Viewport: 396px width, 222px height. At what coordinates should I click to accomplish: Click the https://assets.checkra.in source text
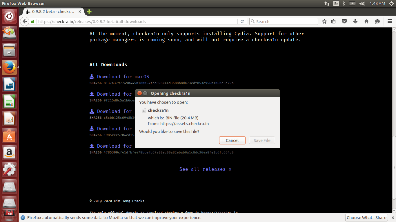click(184, 124)
